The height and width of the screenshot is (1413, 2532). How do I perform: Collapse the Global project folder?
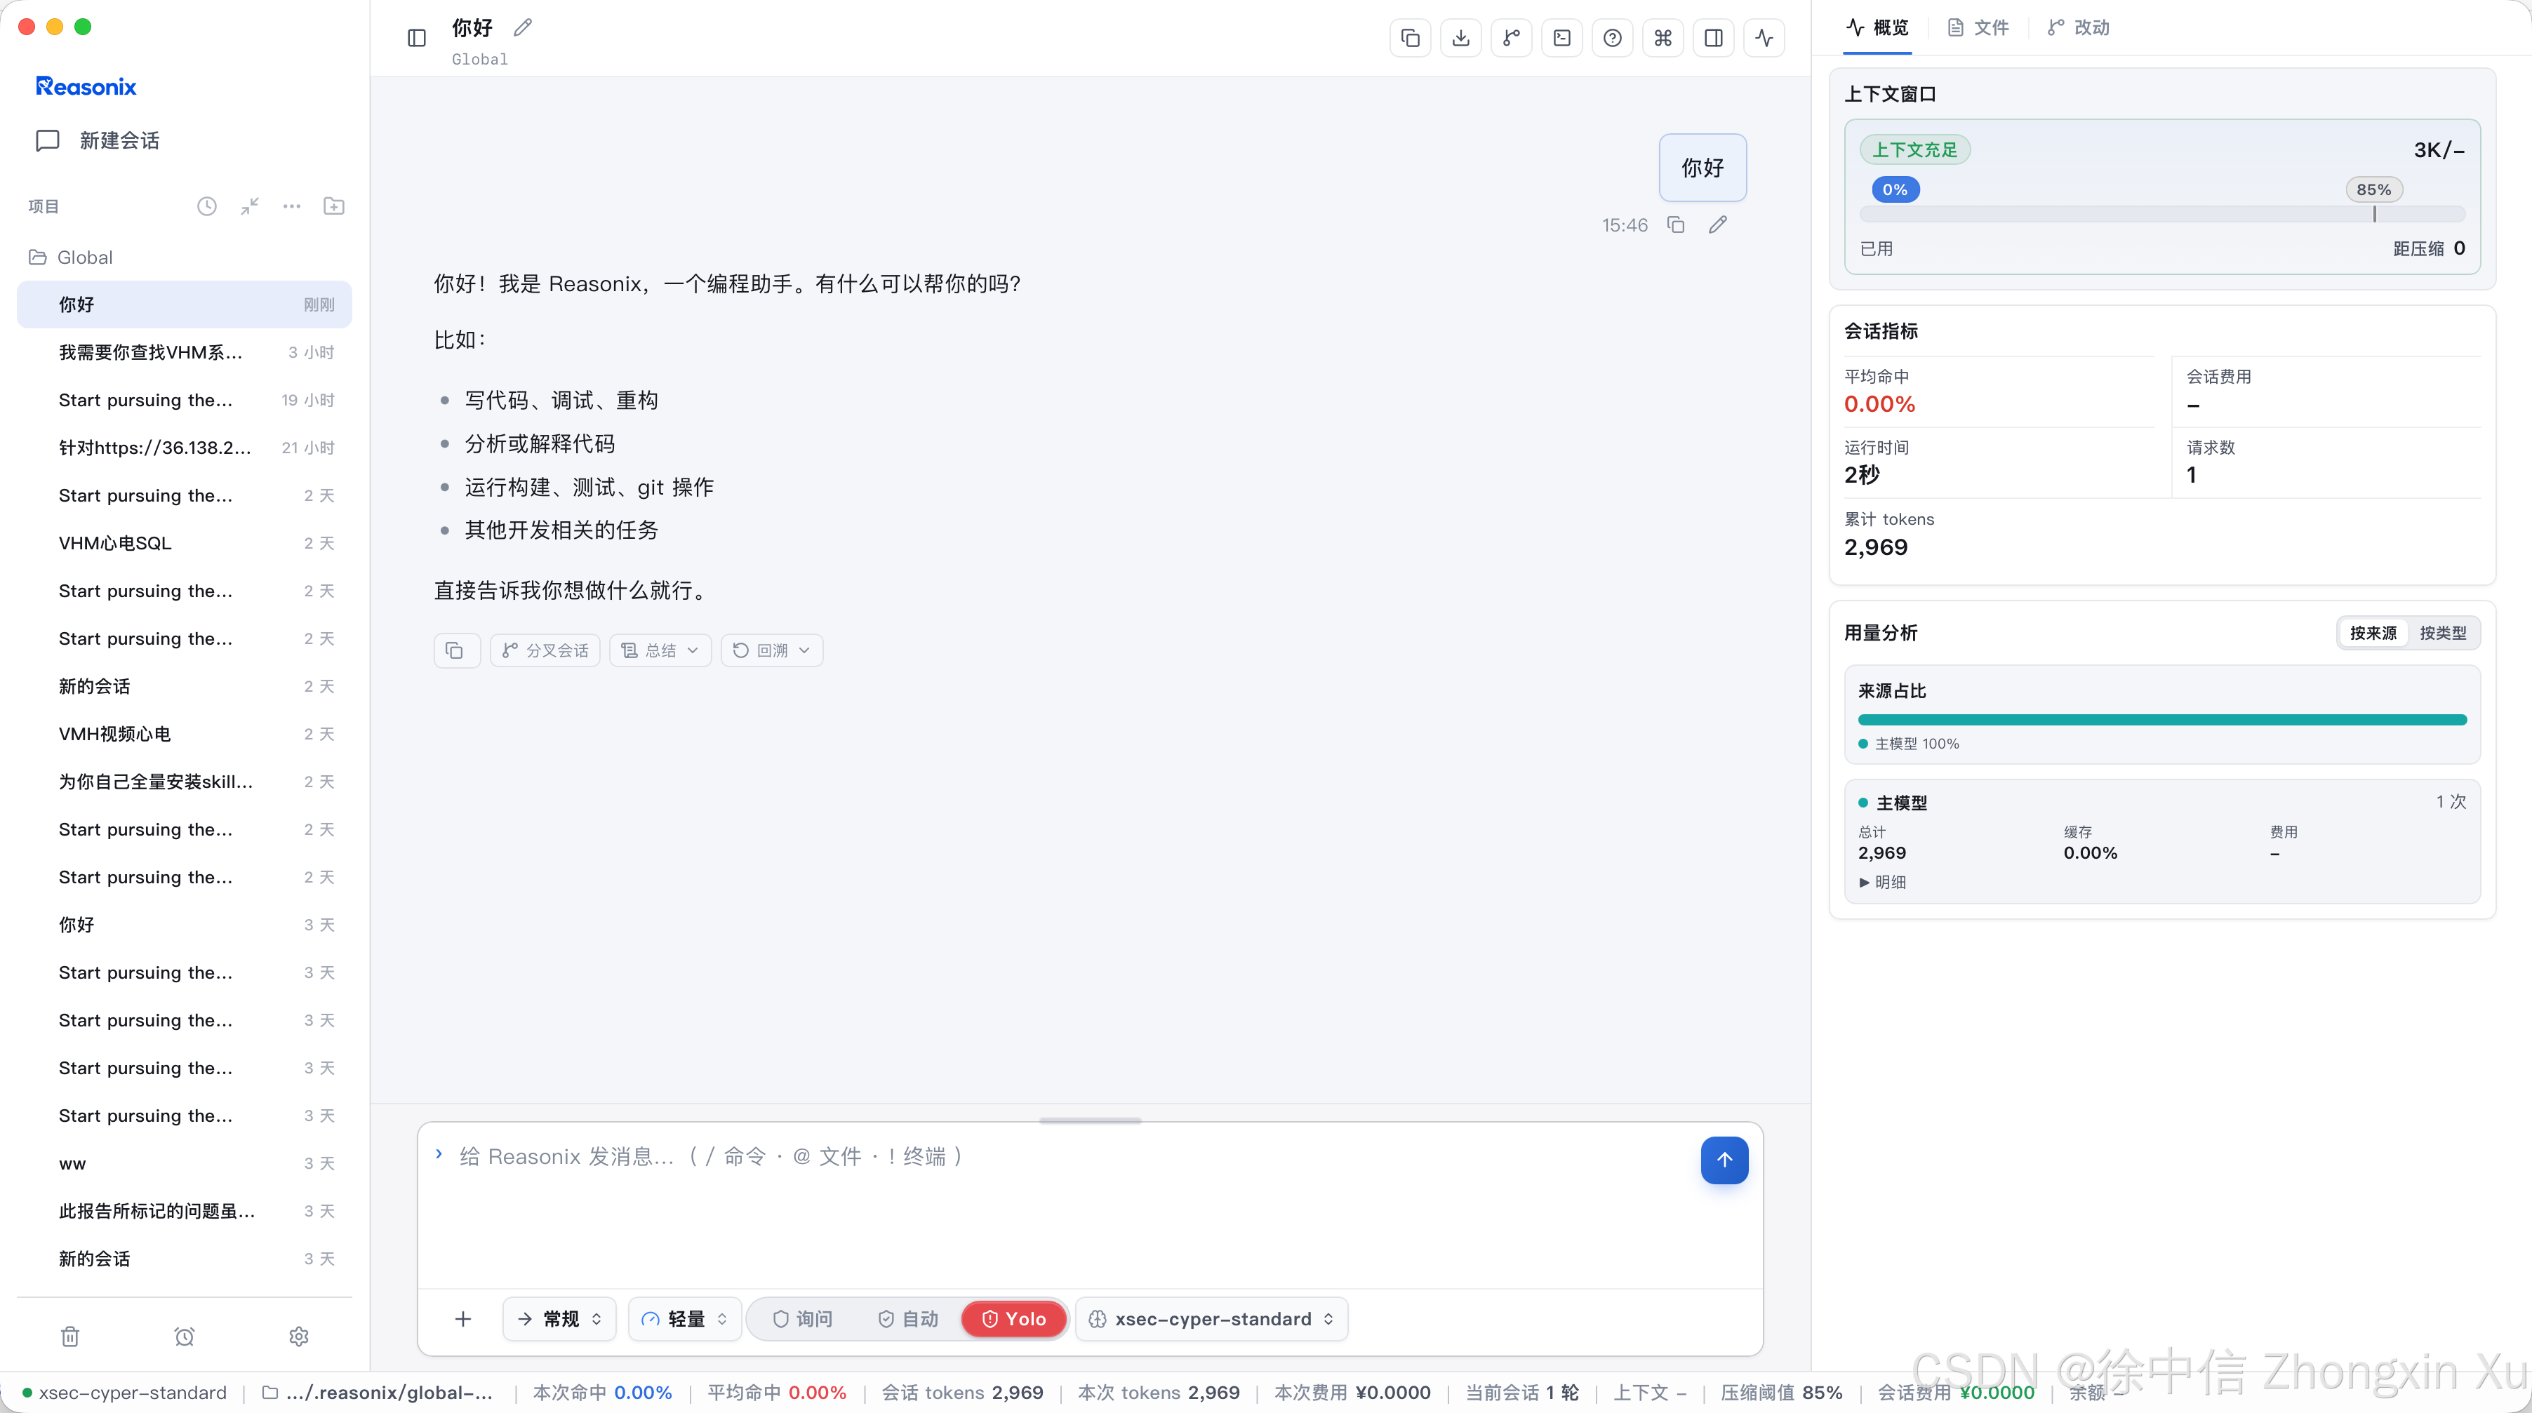pos(71,257)
